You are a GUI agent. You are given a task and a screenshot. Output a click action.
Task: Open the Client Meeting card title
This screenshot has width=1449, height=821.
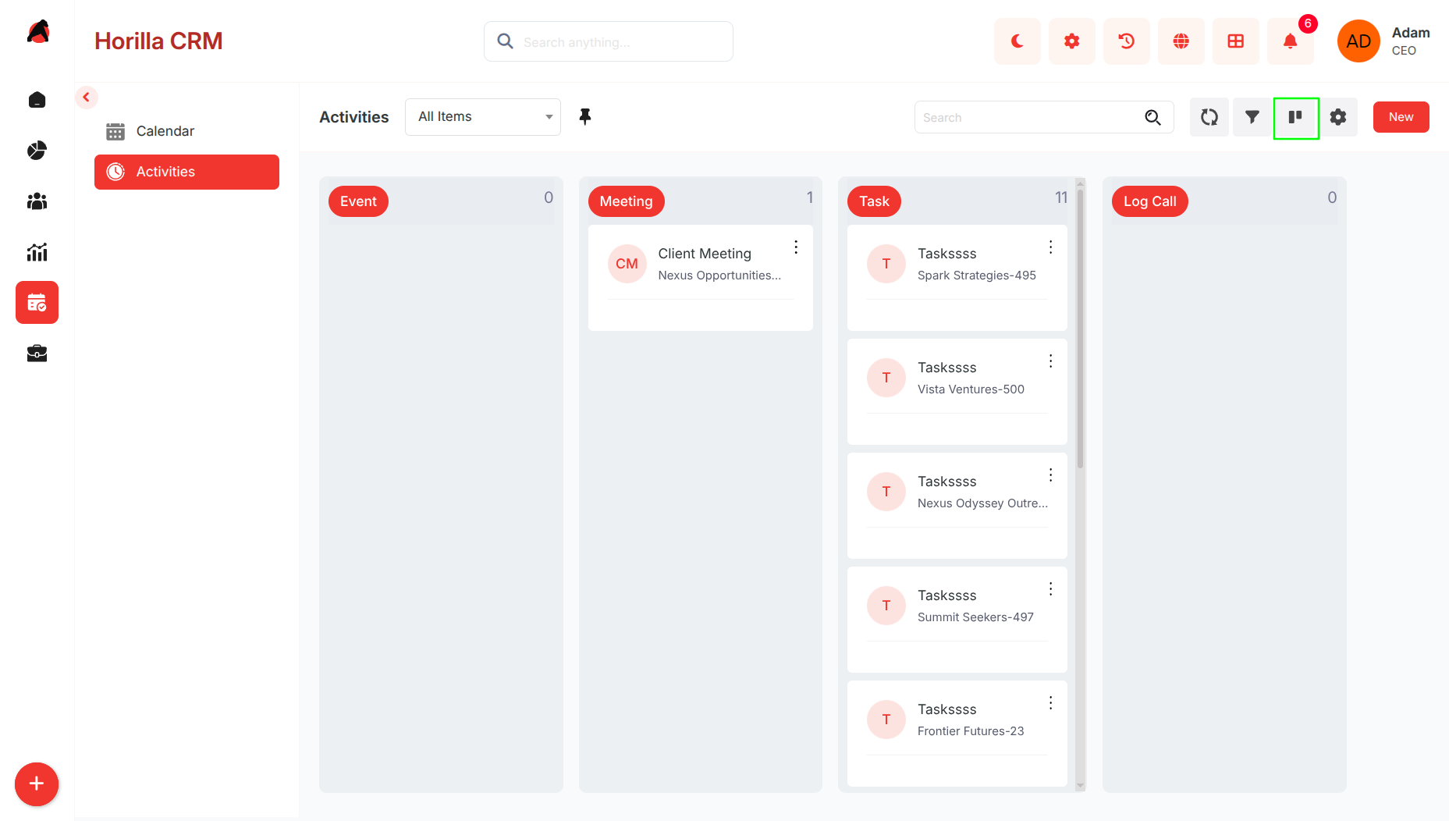tap(705, 254)
